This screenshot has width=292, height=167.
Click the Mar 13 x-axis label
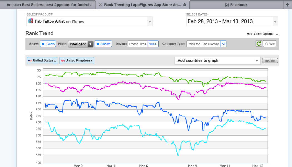pyautogui.click(x=258, y=166)
